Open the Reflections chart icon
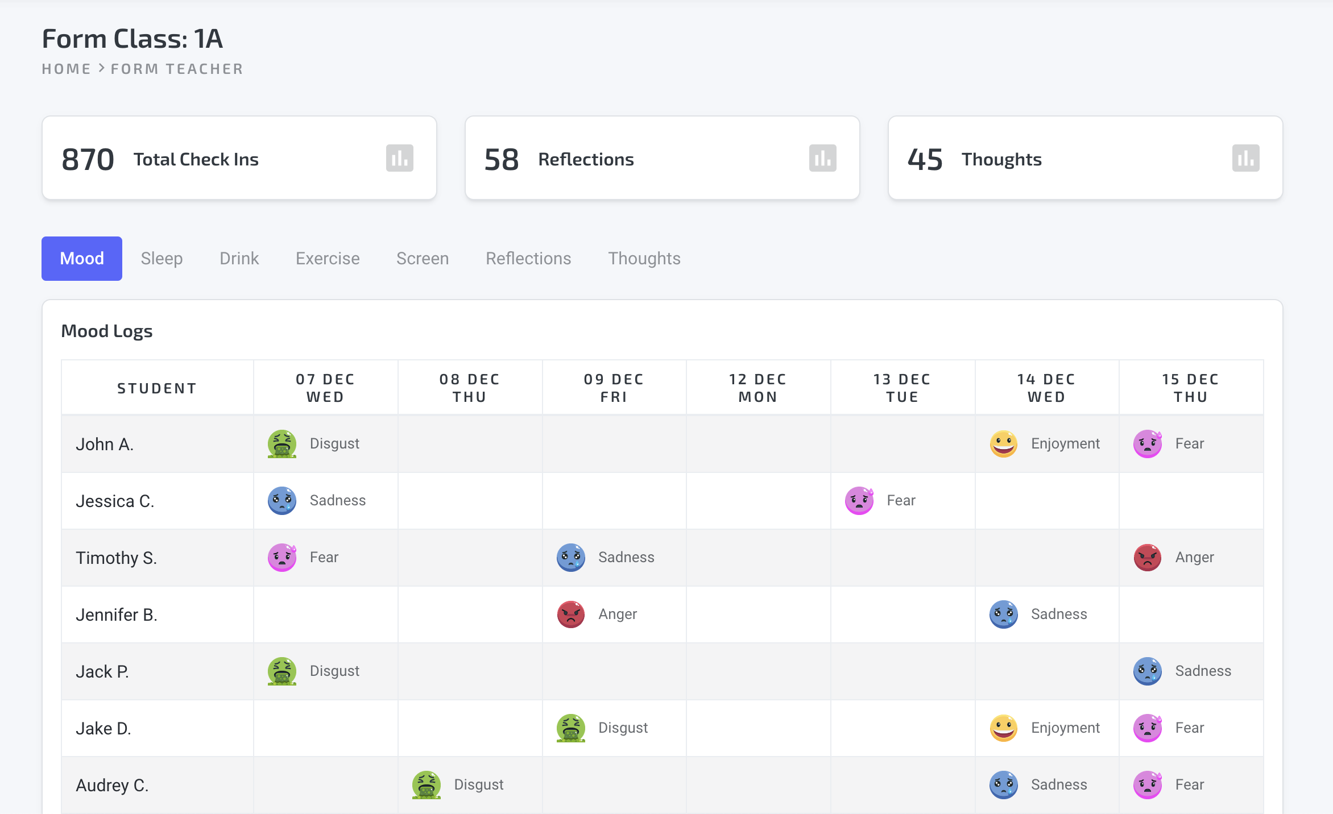This screenshot has height=814, width=1333. tap(823, 158)
